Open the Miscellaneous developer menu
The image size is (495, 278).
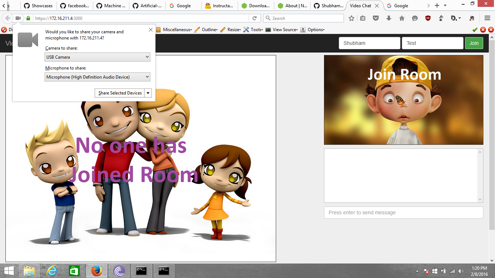coord(174,30)
